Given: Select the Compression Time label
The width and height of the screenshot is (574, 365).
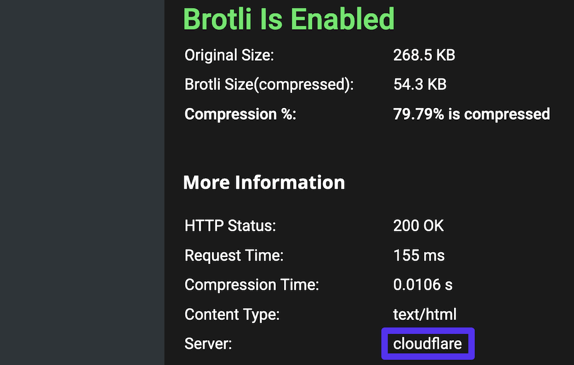Looking at the screenshot, I should click(x=251, y=285).
